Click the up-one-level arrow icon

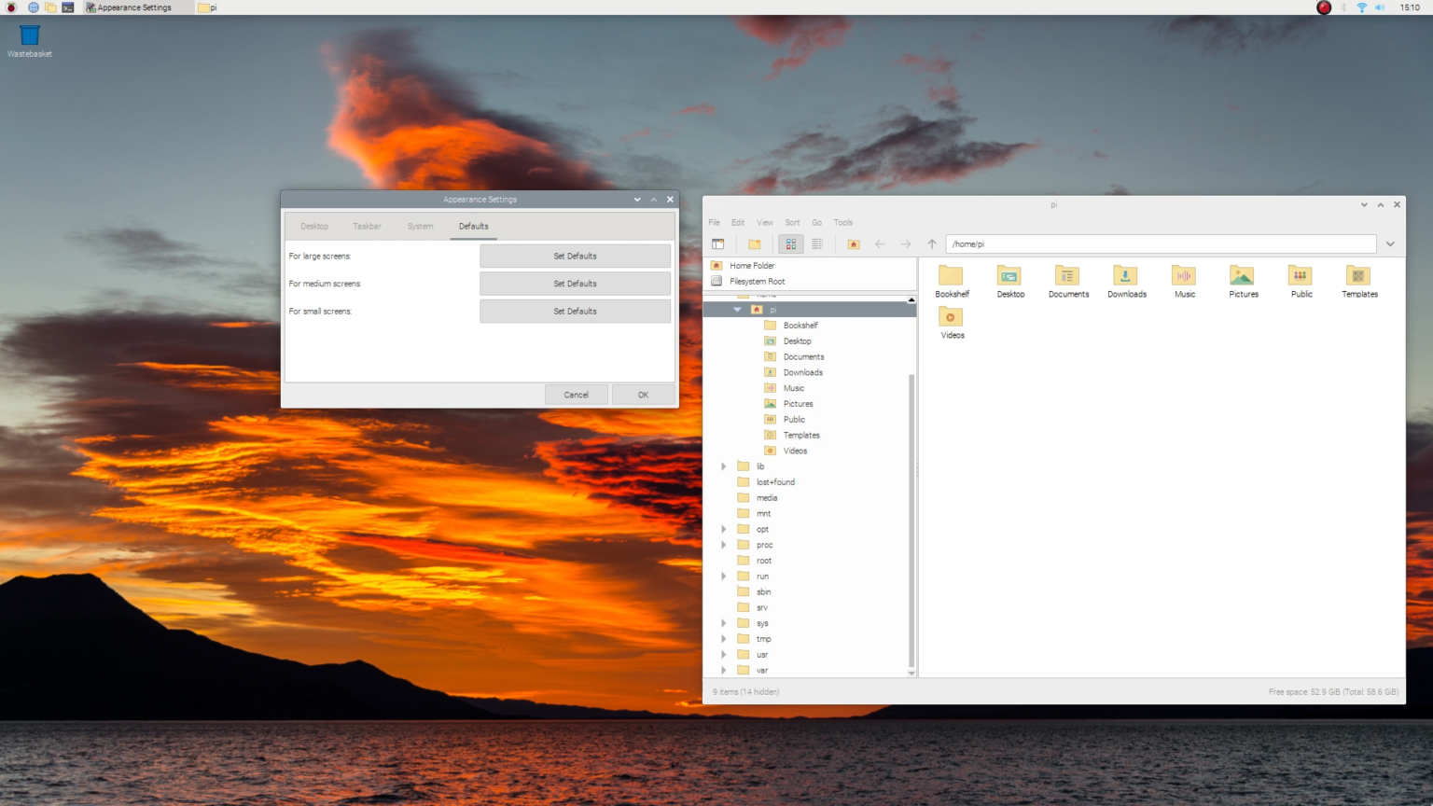(930, 243)
